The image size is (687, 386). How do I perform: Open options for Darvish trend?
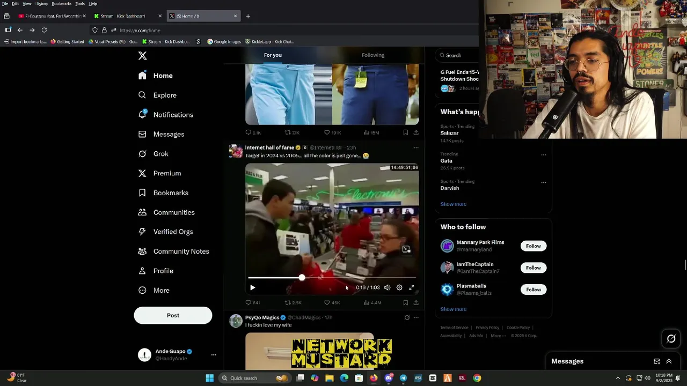[544, 182]
